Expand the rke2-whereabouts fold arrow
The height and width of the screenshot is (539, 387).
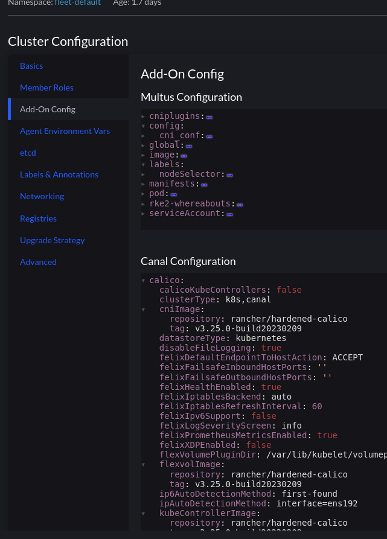(x=143, y=204)
